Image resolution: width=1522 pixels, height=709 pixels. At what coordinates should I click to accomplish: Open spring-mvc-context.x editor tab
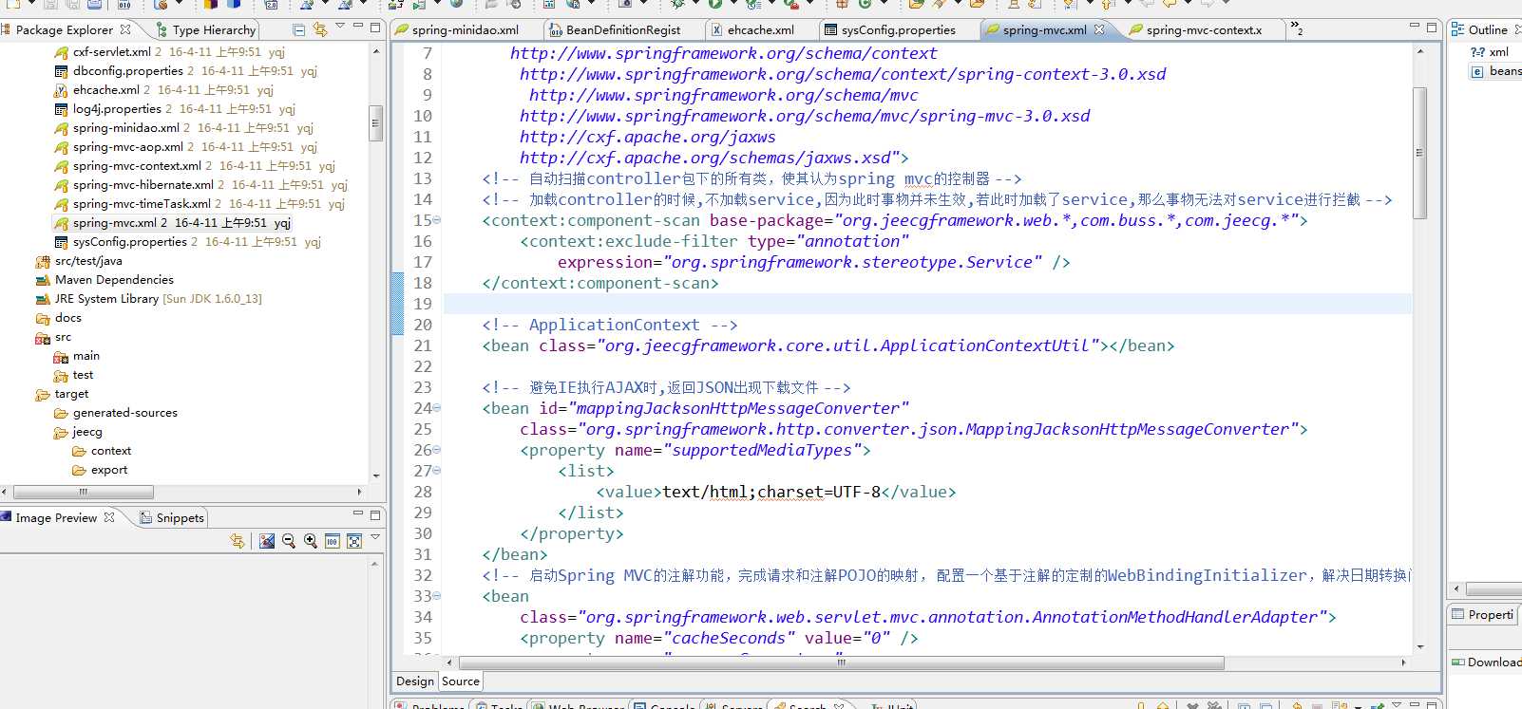(1204, 29)
